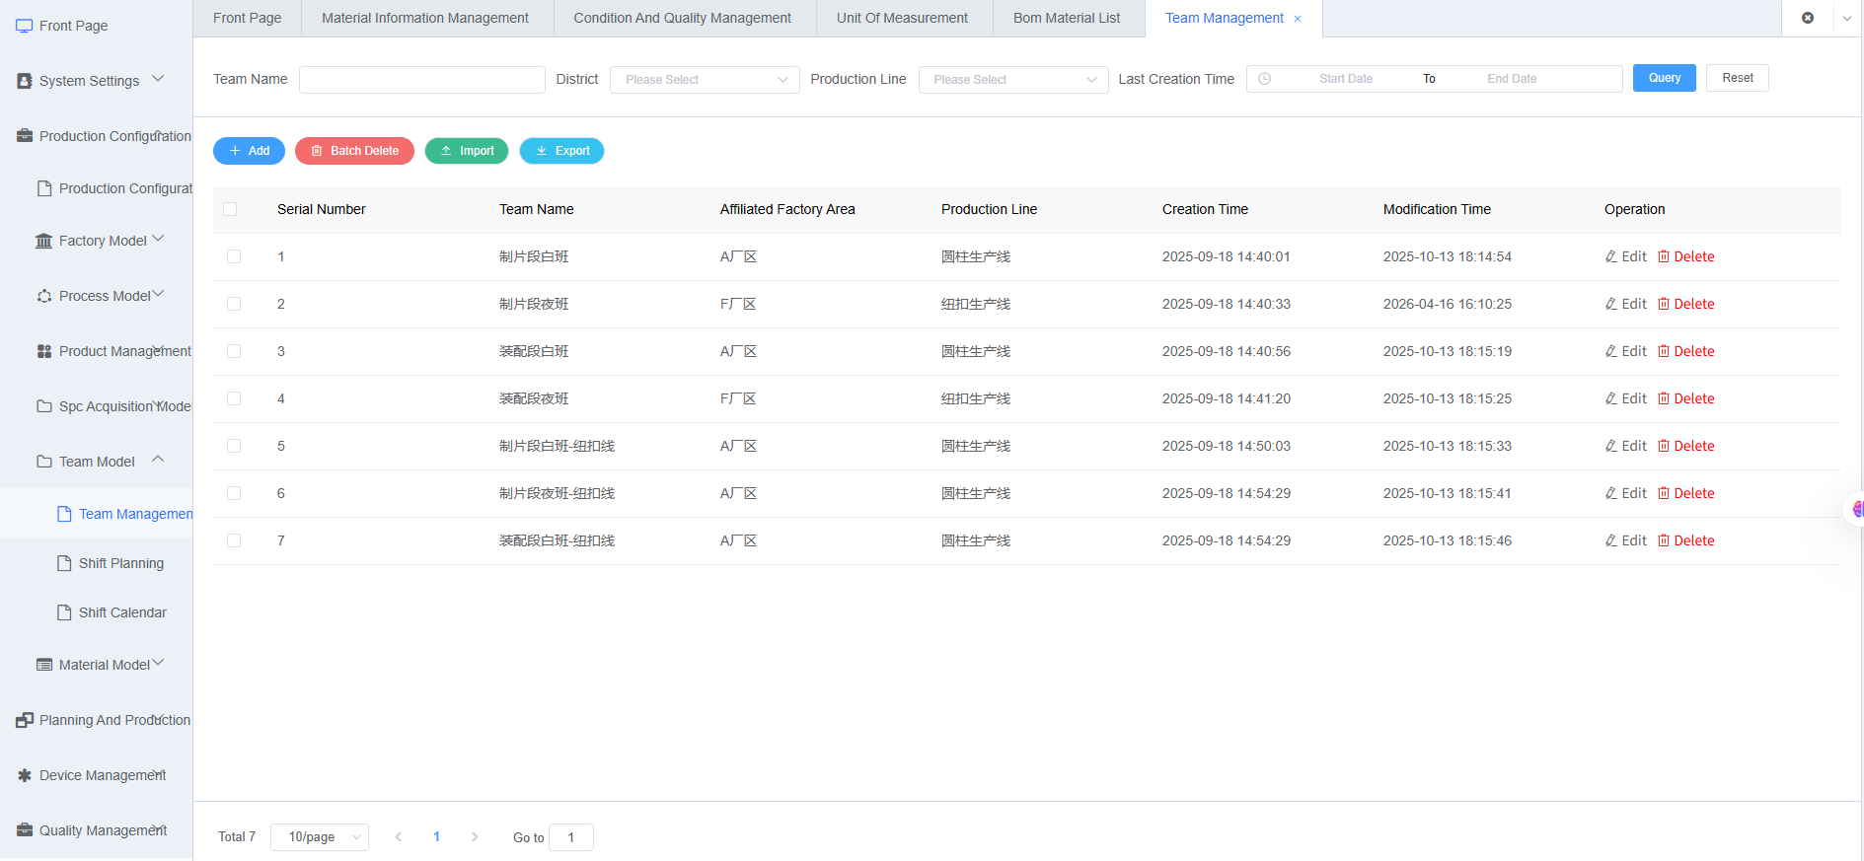This screenshot has height=861, width=1864.
Task: Check the checkbox for serial number 6
Action: [234, 493]
